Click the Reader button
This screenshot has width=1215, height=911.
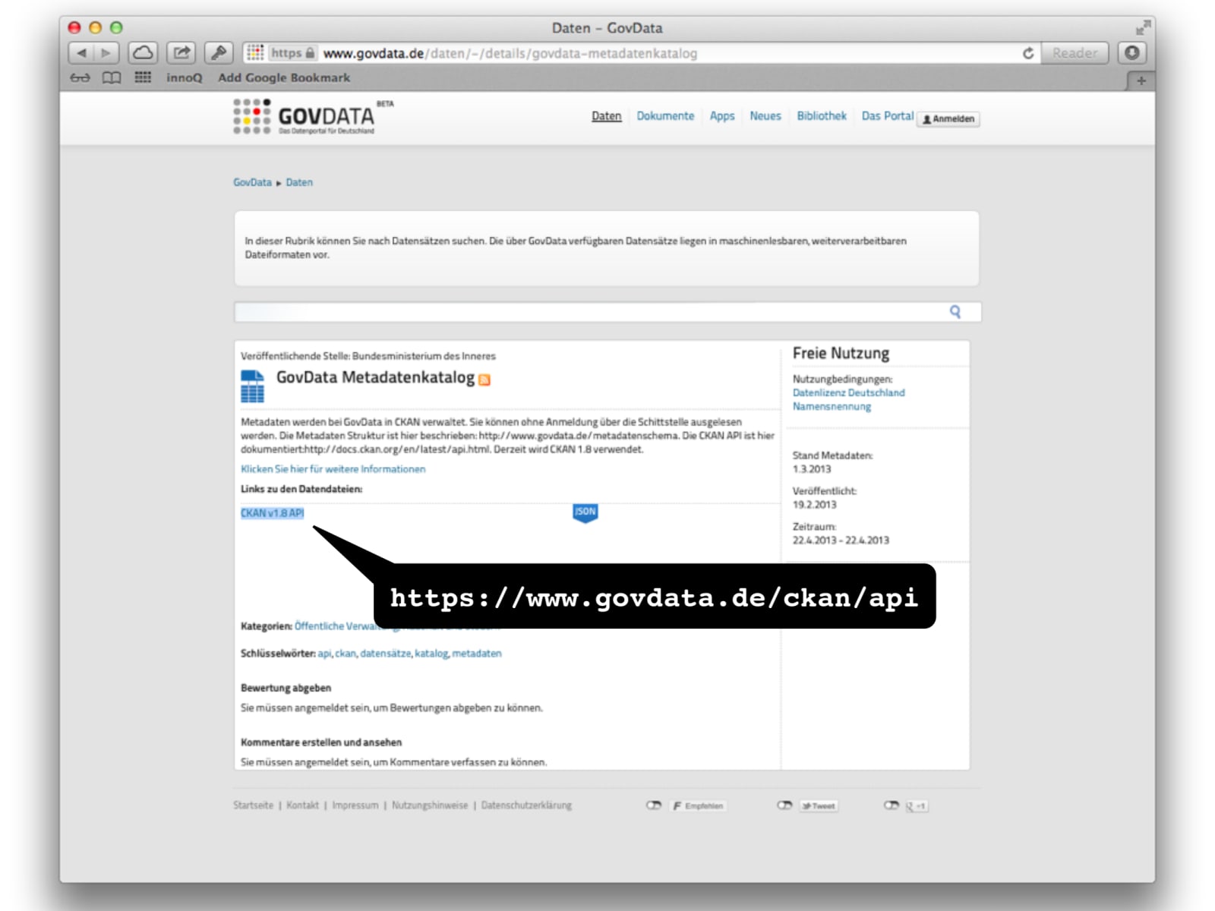point(1075,53)
